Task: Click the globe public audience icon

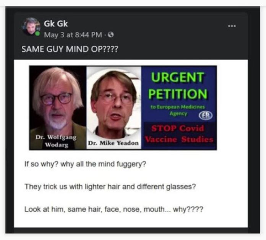Action: pyautogui.click(x=111, y=35)
